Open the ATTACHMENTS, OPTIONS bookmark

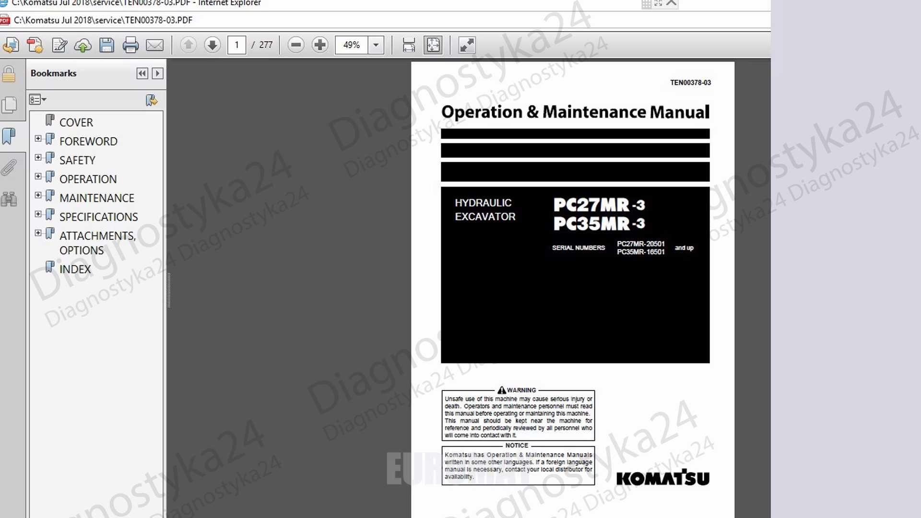97,243
